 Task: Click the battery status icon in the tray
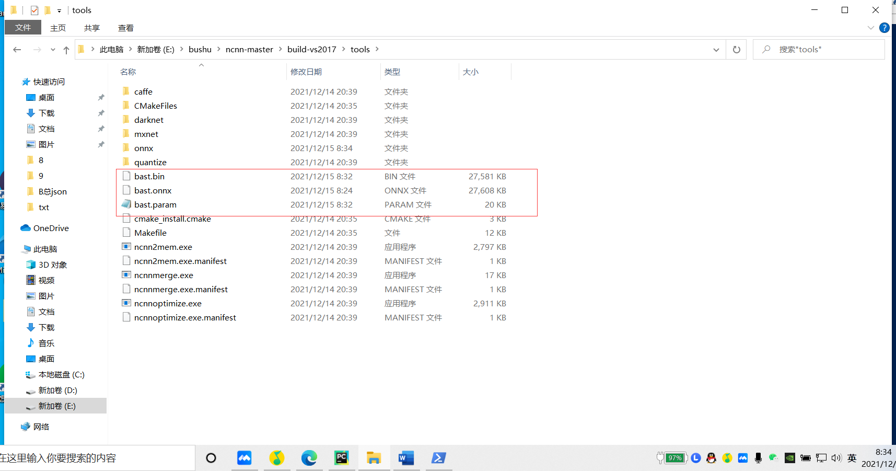[673, 457]
